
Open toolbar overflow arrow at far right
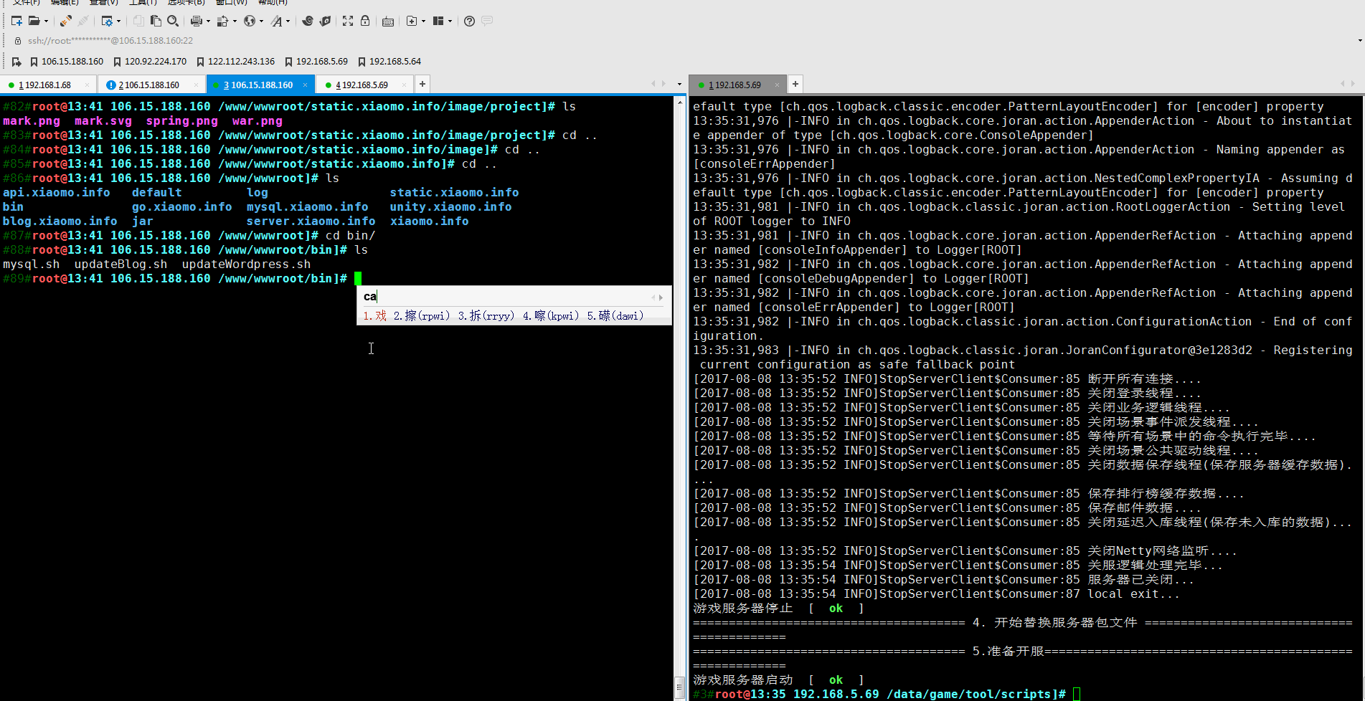pyautogui.click(x=1359, y=41)
